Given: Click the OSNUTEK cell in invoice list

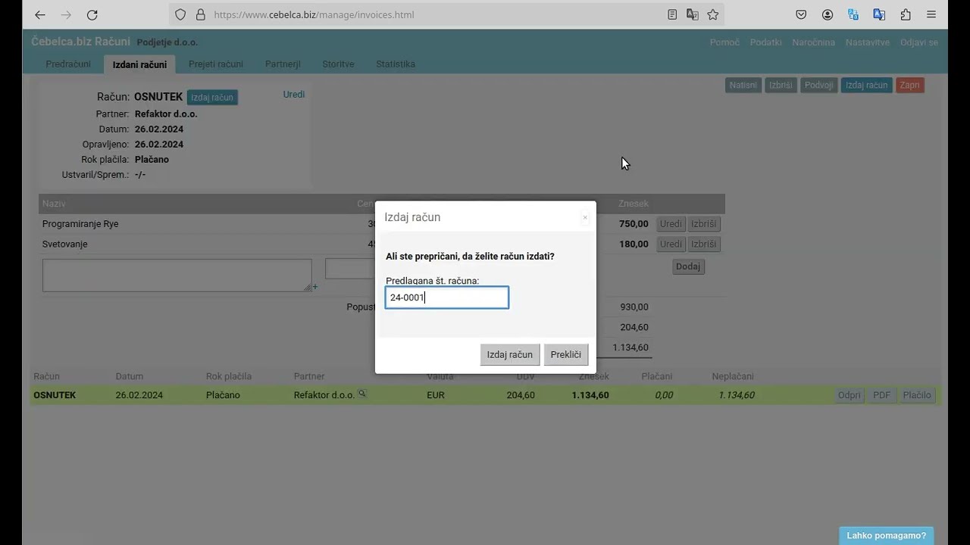Looking at the screenshot, I should 55,395.
